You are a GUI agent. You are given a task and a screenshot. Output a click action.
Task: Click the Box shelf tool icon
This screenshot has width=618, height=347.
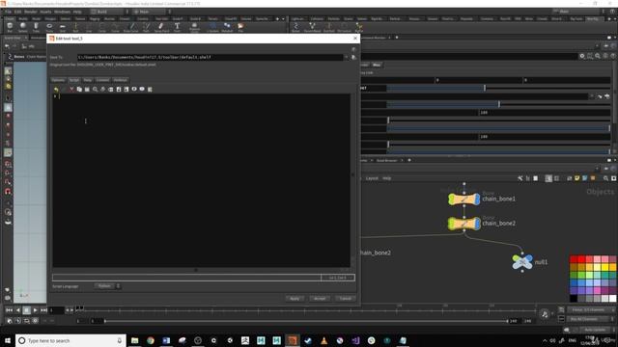10,27
